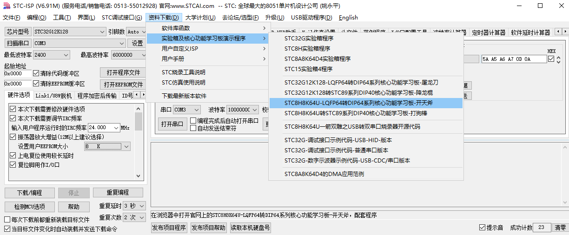Choose STC32G-调试接口示例代码-USB-HID-版本

click(366, 140)
